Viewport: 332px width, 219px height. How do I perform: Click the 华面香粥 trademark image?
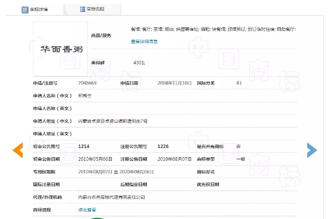(x=59, y=49)
